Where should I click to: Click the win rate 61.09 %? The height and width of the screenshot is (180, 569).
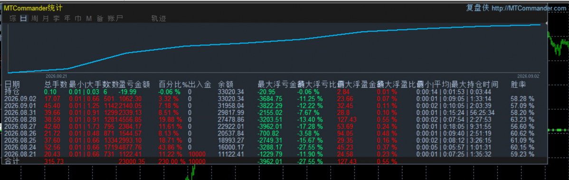[522, 141]
